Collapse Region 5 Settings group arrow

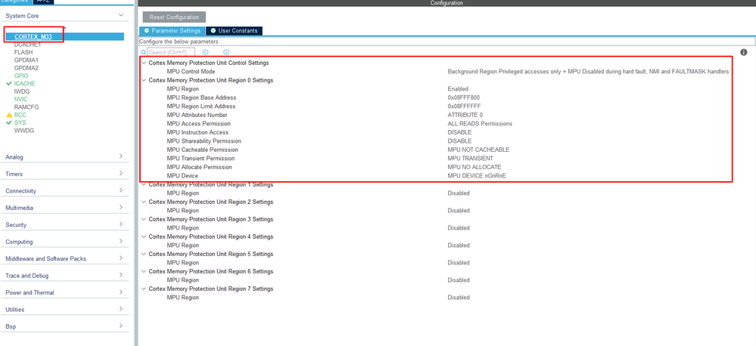pos(144,254)
